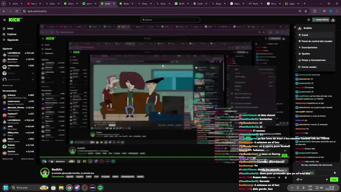Viewport: 341px width, 192px height.
Task: Jump to live with the LIVE indicator
Action: pos(71,161)
